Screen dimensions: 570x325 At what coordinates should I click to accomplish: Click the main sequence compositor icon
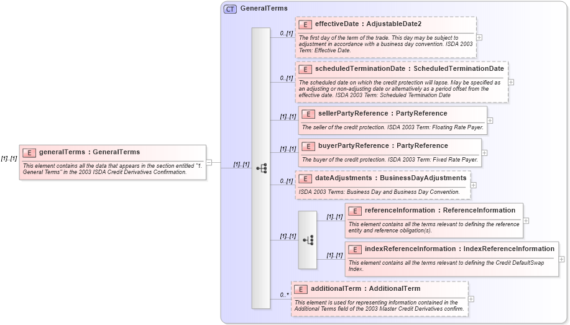pos(261,168)
